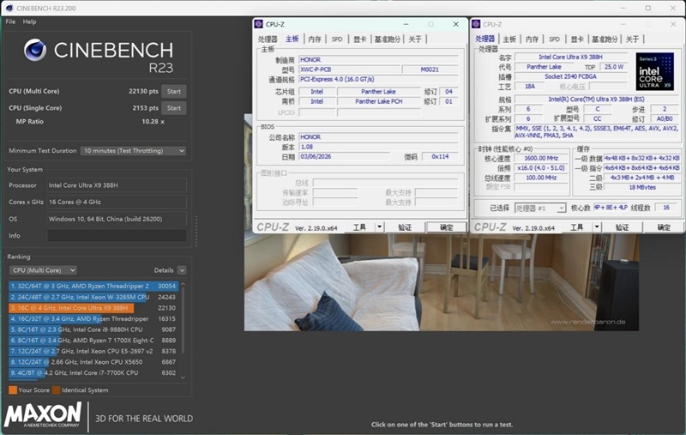Select ranking row Intel Xeon CPU E5-2697 v2

(93, 351)
